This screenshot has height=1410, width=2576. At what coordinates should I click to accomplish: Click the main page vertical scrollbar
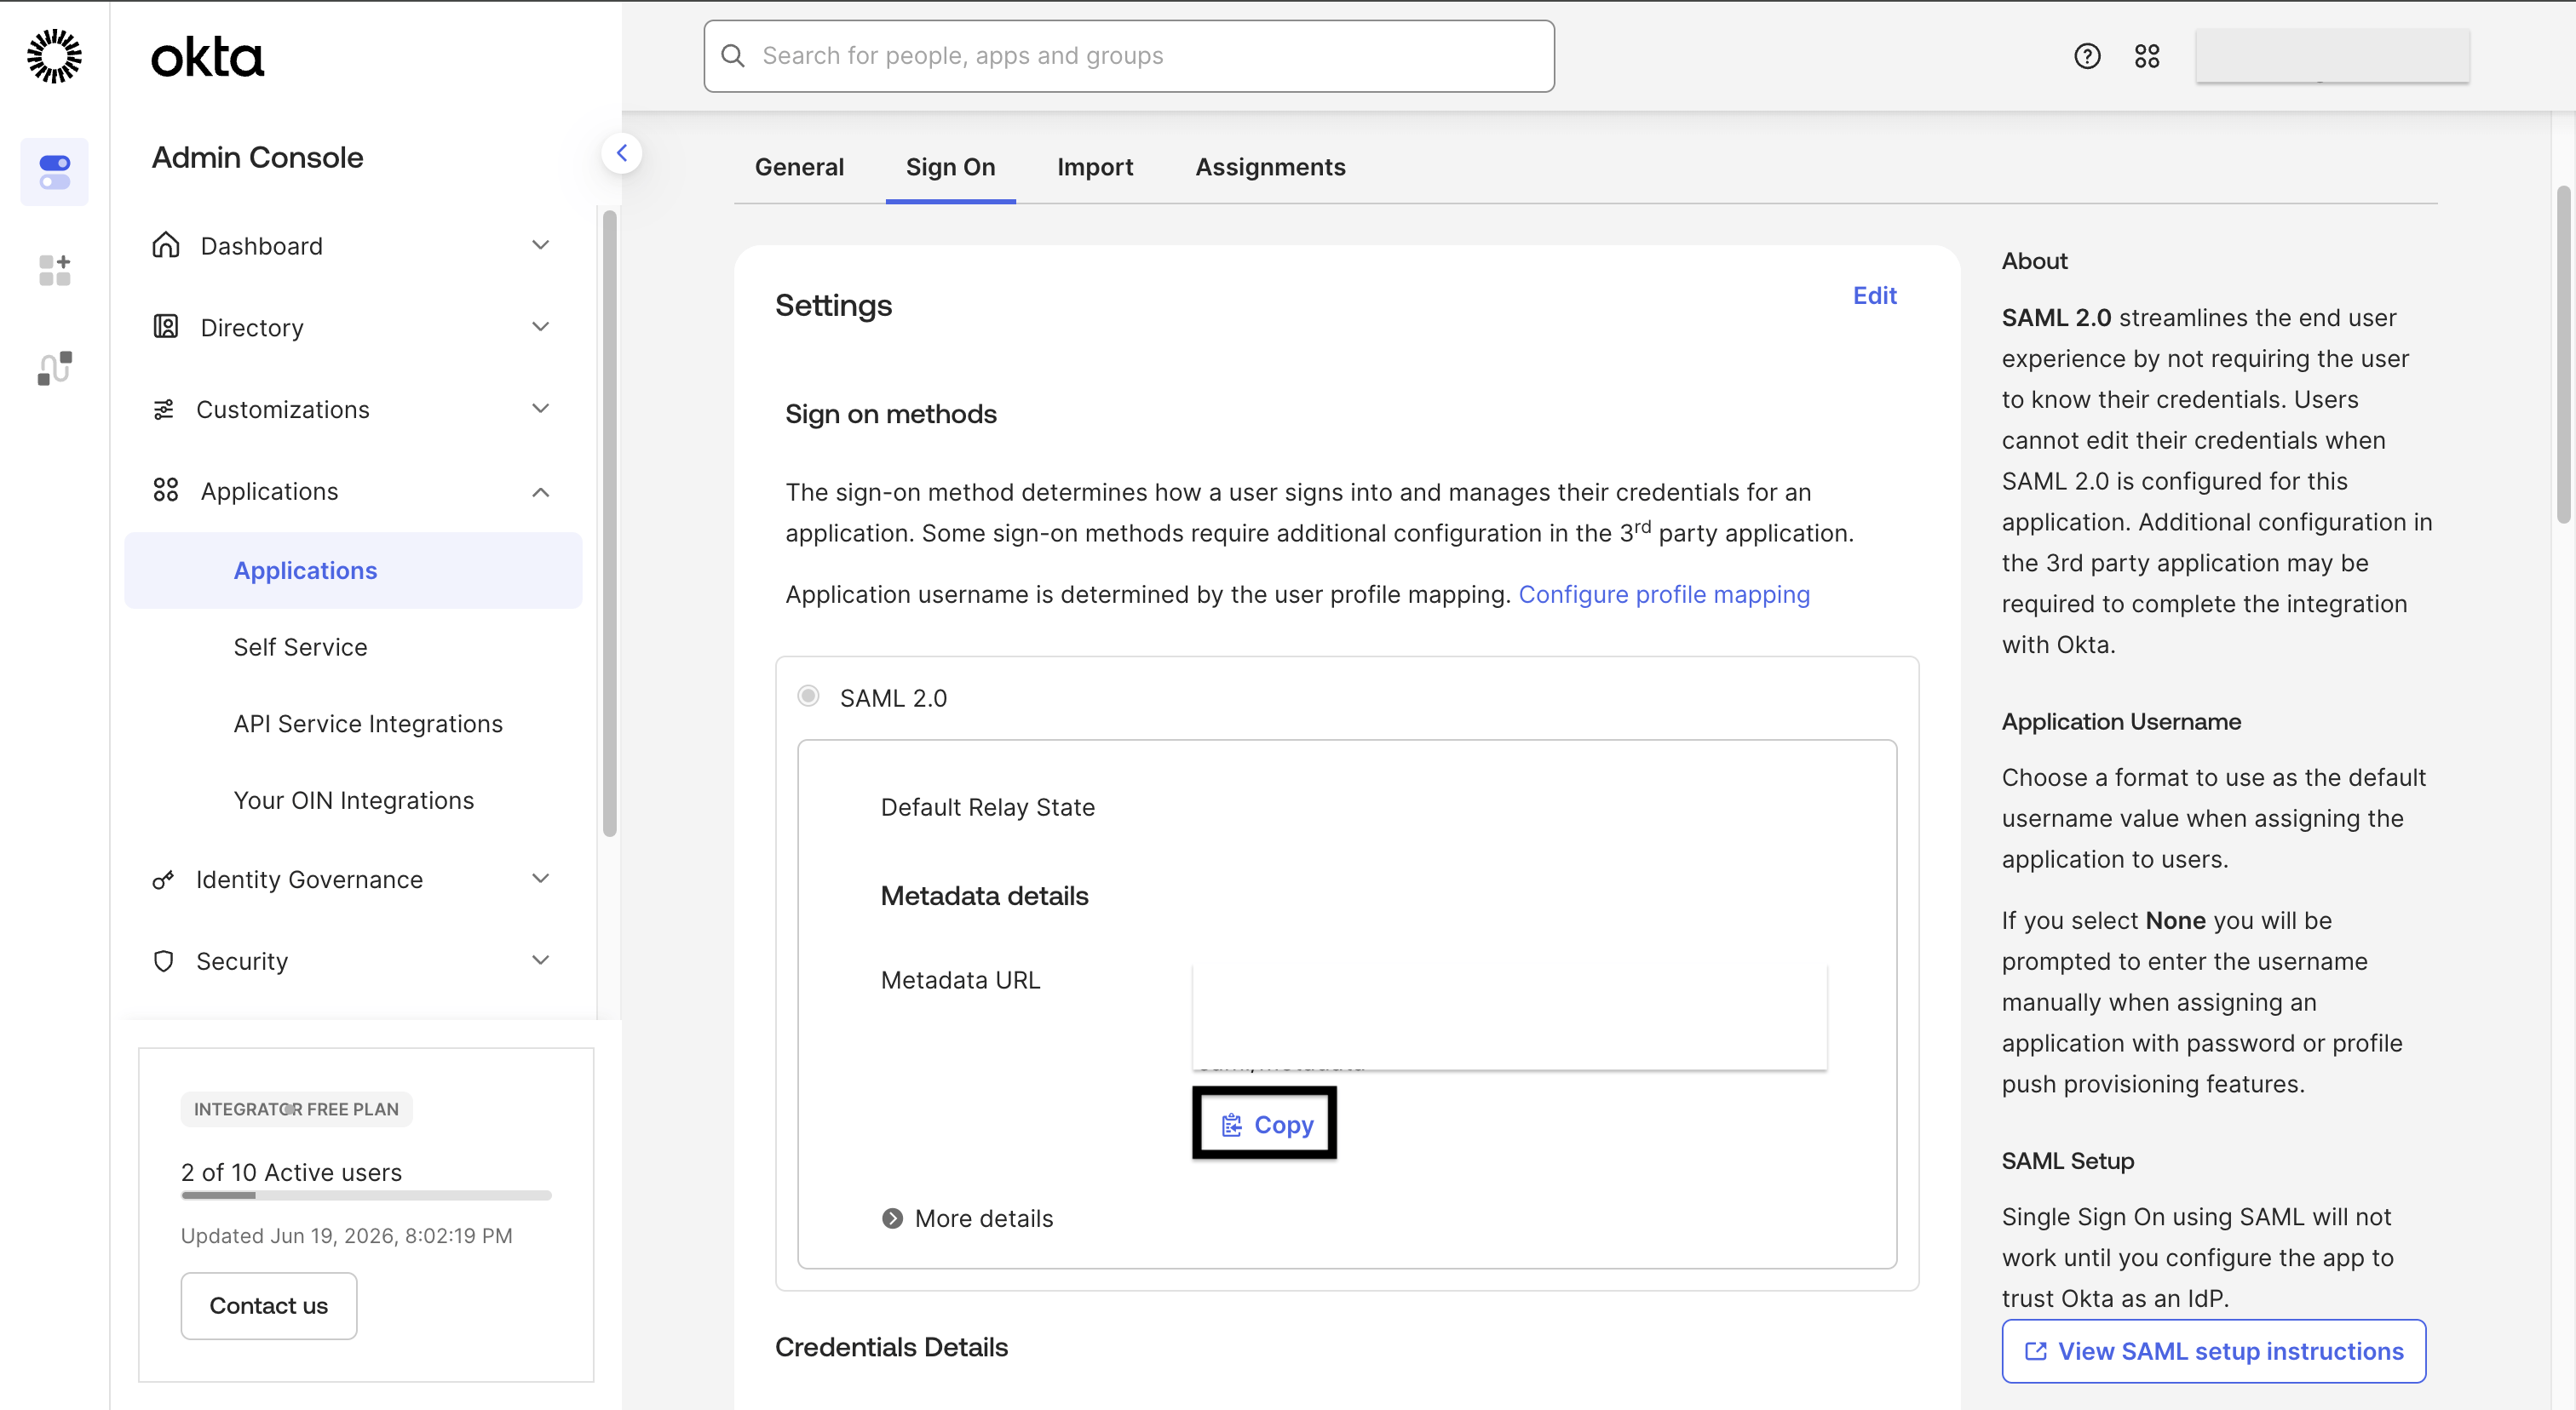pyautogui.click(x=2564, y=353)
